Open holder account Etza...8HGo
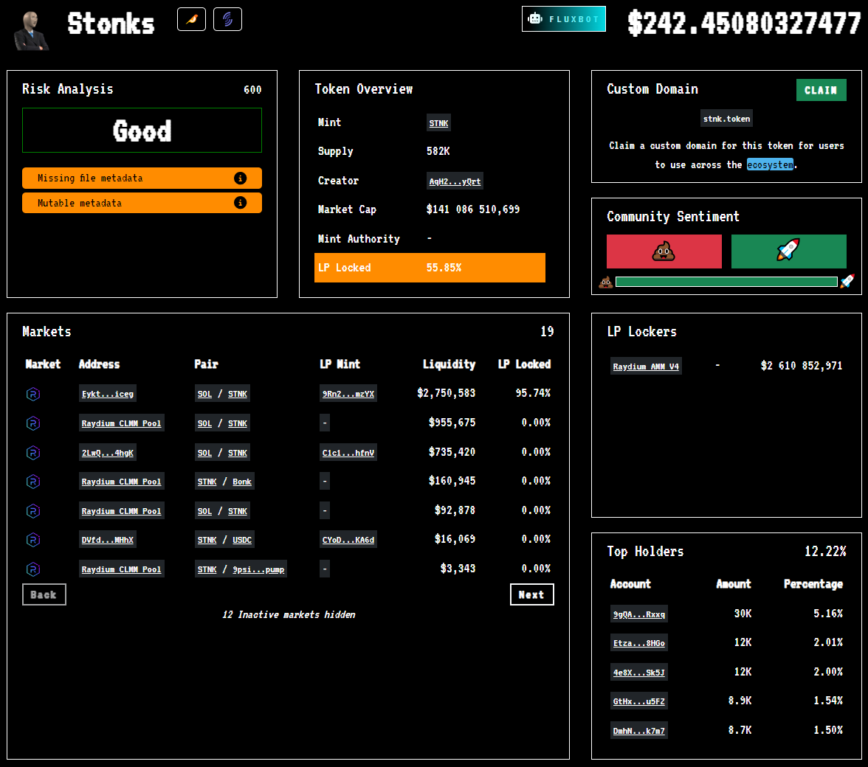Screen dimensions: 868x767 point(639,642)
